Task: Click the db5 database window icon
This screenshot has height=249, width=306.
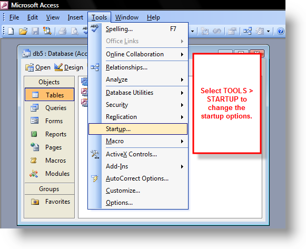Action: tap(26, 53)
